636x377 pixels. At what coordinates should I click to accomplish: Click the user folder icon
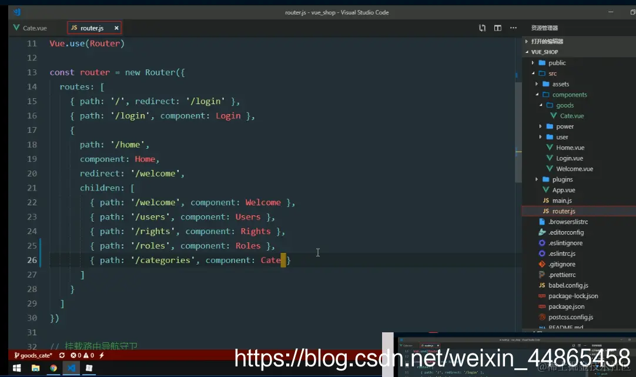pyautogui.click(x=550, y=137)
